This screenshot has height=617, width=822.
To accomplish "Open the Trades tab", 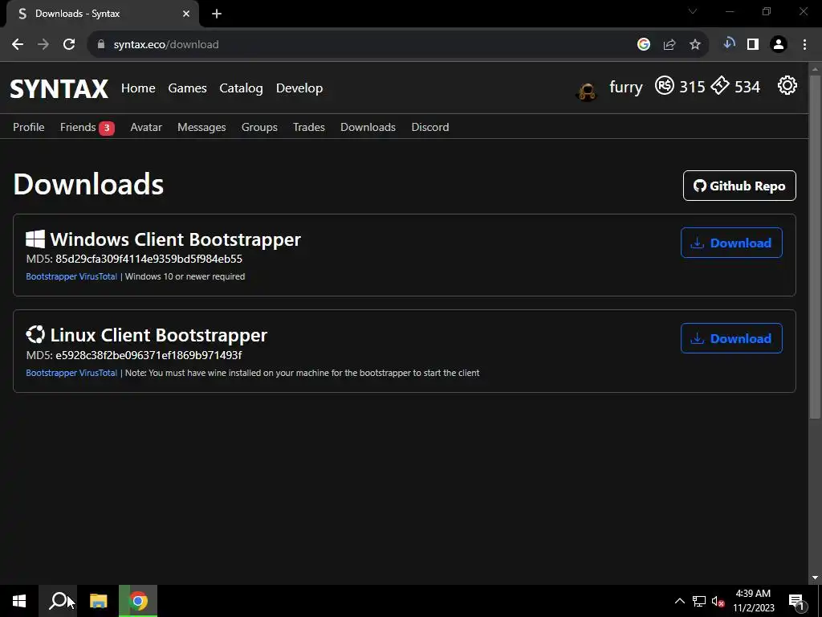I will [x=309, y=127].
